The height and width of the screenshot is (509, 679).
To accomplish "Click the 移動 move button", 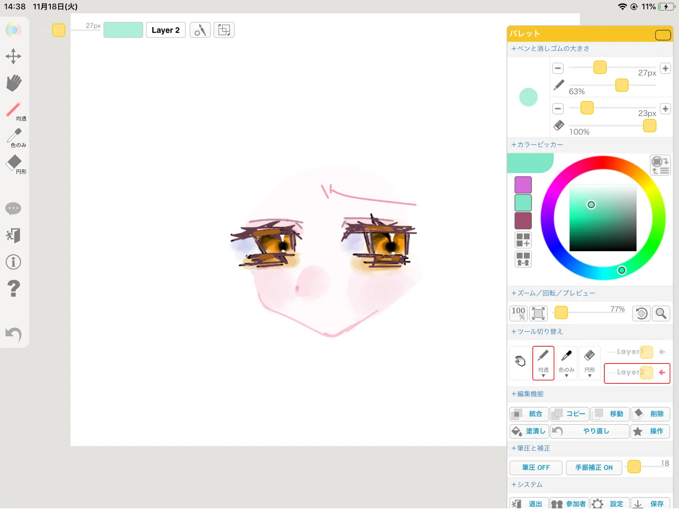I will click(x=610, y=414).
